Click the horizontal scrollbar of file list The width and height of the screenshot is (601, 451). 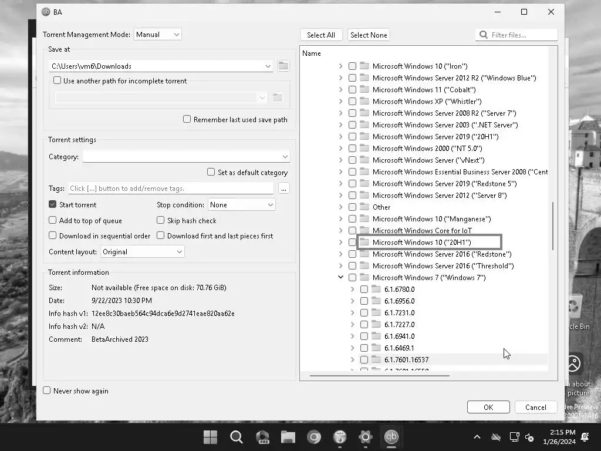(380, 376)
